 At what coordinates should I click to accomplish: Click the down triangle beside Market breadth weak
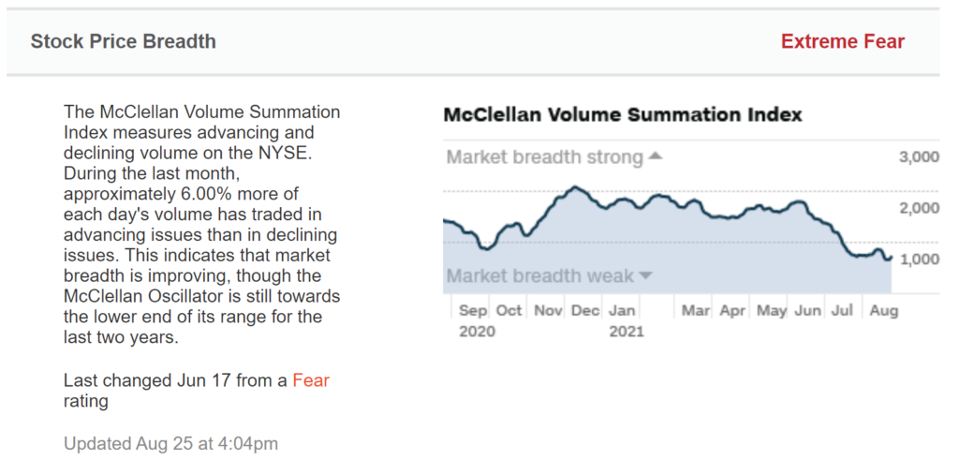[x=644, y=275]
